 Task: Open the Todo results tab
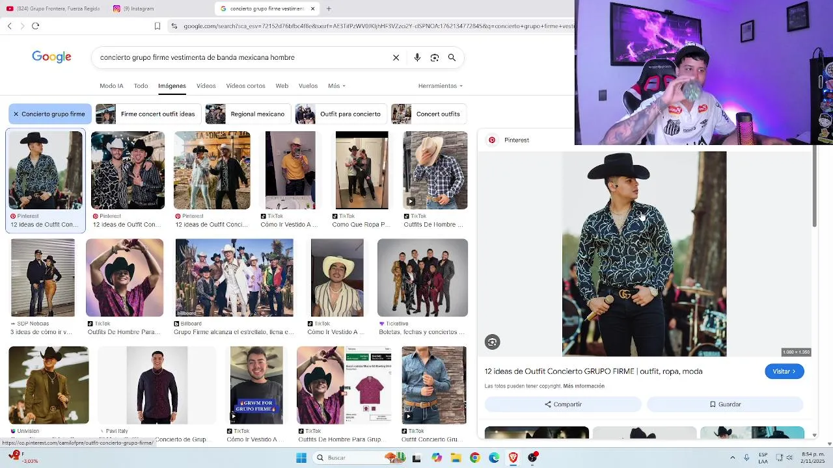coord(141,86)
